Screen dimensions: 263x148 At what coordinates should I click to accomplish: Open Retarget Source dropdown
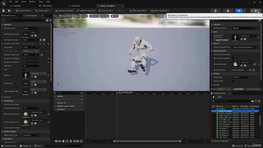30,28
